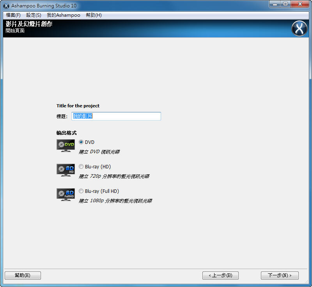
Task: Click the DVD format monitor icon
Action: click(66, 146)
